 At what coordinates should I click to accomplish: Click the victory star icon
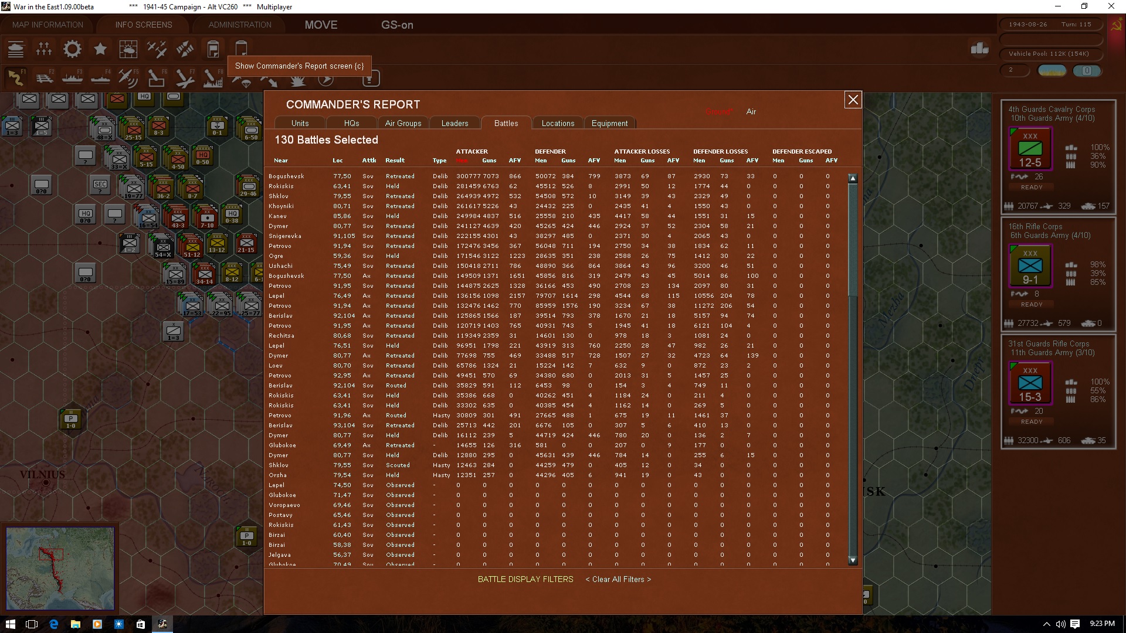(x=100, y=49)
